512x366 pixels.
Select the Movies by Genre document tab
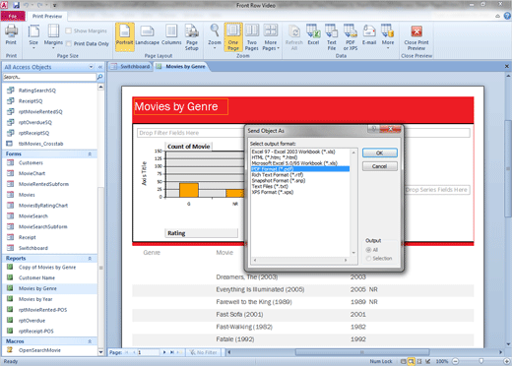(181, 67)
